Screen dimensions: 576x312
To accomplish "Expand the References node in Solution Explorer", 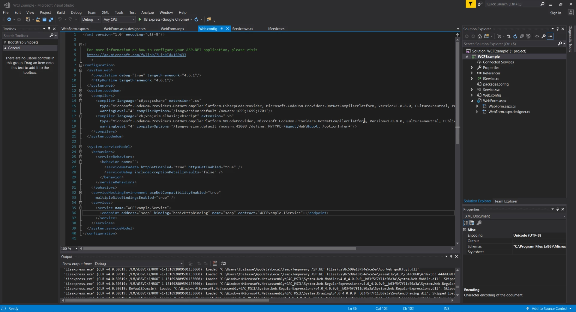I will click(x=472, y=73).
